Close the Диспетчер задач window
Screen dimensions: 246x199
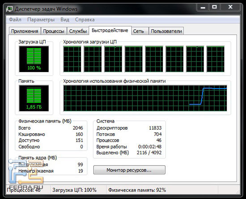[230, 7]
